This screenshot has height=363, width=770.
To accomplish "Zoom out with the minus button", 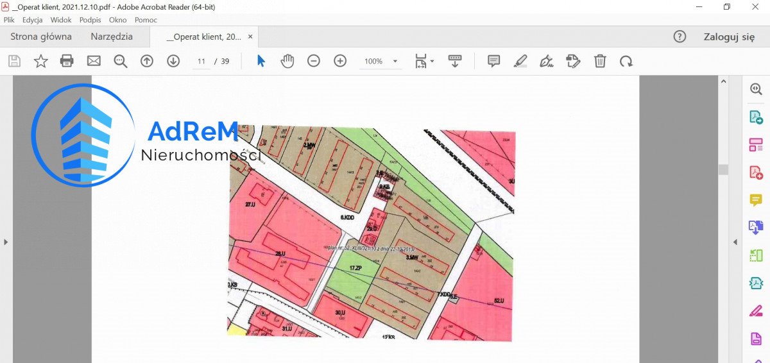I will click(x=314, y=61).
